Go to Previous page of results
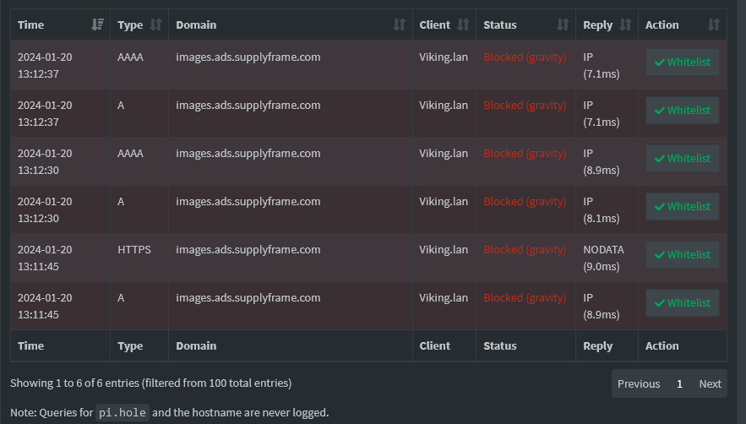 tap(639, 383)
